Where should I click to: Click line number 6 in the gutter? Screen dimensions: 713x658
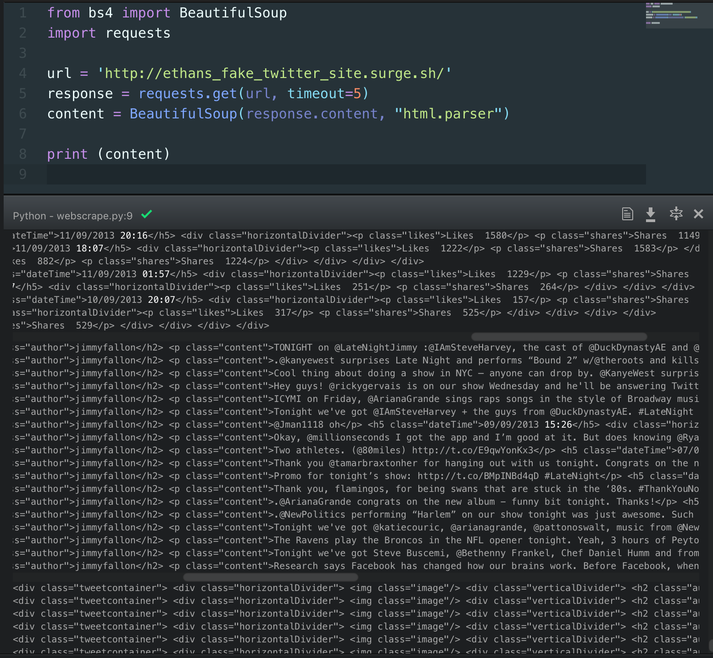[x=23, y=114]
